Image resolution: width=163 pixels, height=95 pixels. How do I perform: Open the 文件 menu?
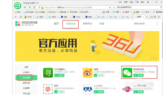point(120,2)
